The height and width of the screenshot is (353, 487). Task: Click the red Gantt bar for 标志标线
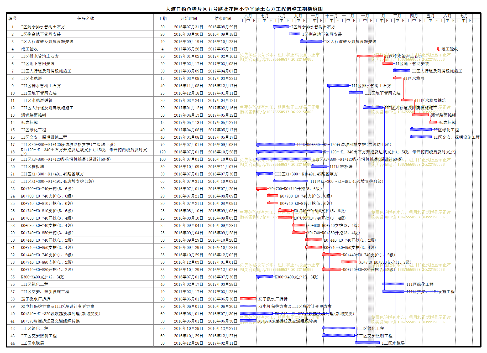(433, 122)
